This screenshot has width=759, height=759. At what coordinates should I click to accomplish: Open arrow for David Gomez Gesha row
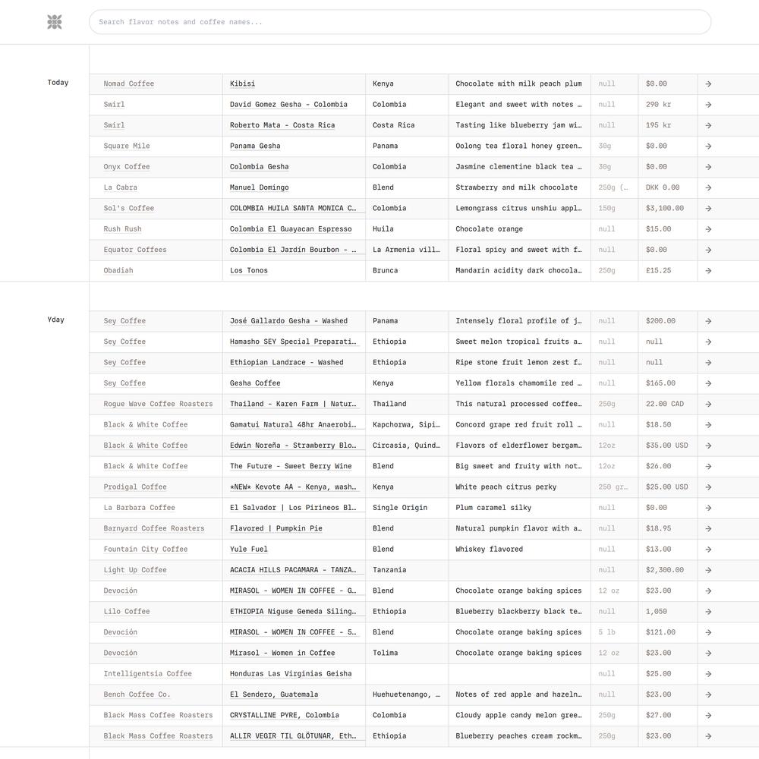[708, 105]
